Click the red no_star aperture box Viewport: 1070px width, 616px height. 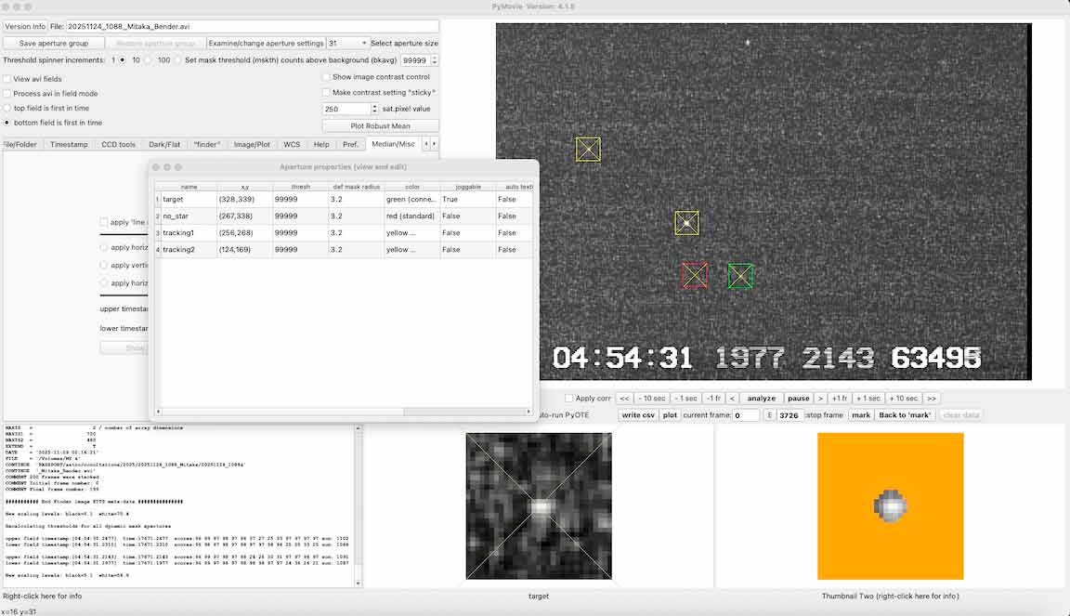point(695,275)
